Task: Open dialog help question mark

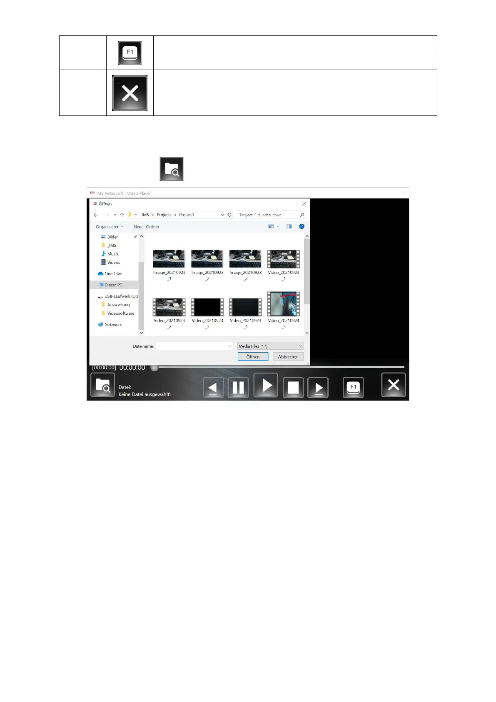Action: pos(302,226)
